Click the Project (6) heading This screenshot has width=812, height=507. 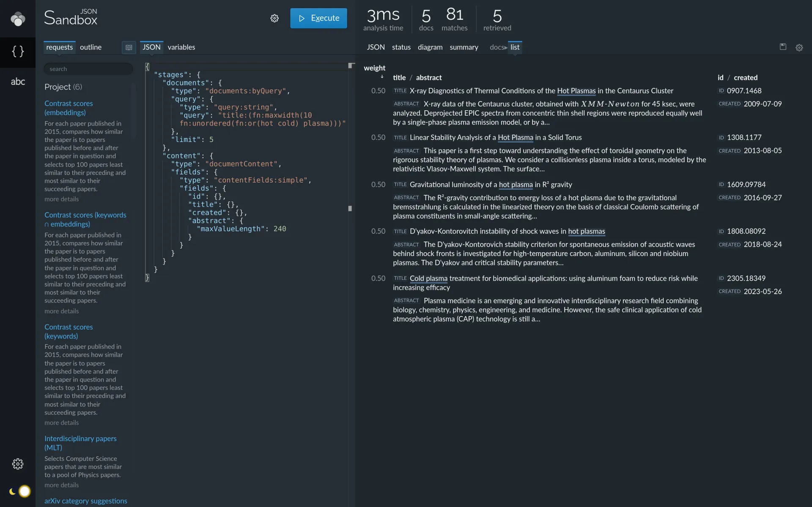point(63,87)
